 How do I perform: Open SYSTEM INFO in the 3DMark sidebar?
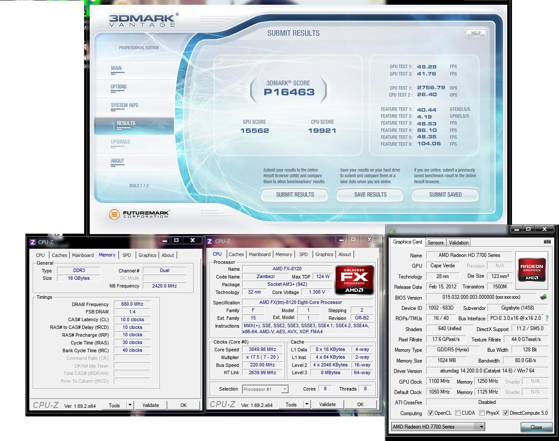(125, 105)
